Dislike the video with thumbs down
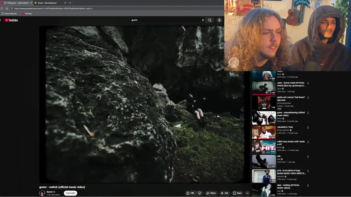This screenshot has width=351, height=197. click(200, 193)
